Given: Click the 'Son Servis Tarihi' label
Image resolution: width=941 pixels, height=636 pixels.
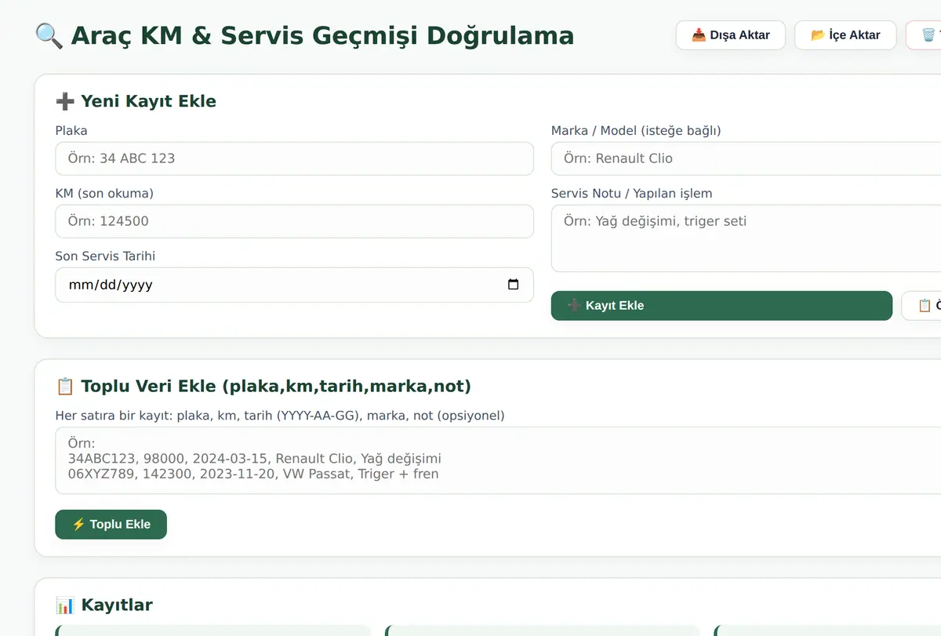Looking at the screenshot, I should pos(105,256).
